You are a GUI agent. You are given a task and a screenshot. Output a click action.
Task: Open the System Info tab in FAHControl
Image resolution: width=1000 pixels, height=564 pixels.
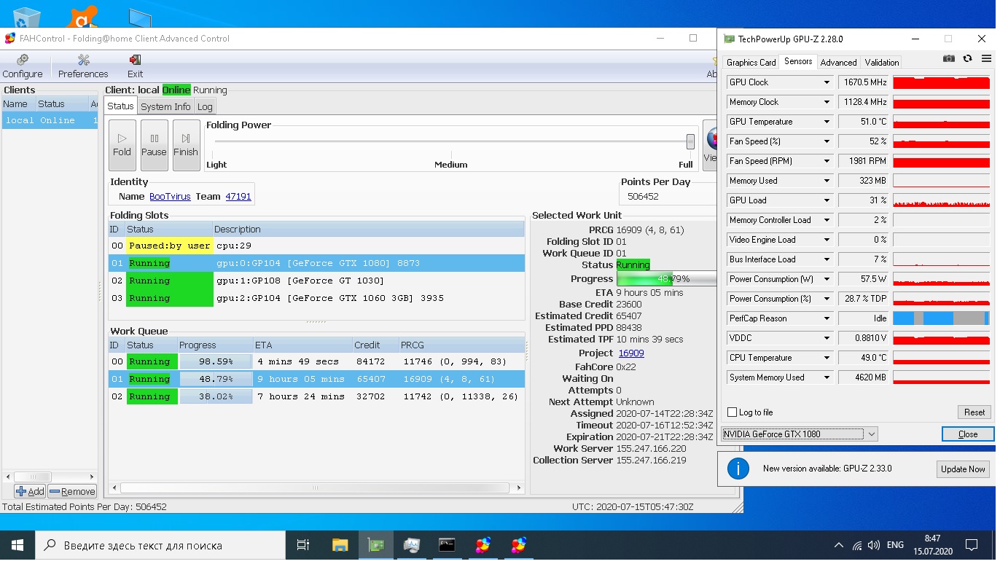click(x=165, y=106)
